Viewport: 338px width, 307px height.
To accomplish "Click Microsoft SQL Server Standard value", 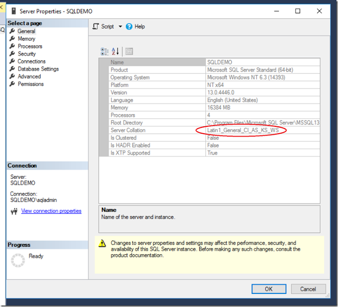I will 250,70.
